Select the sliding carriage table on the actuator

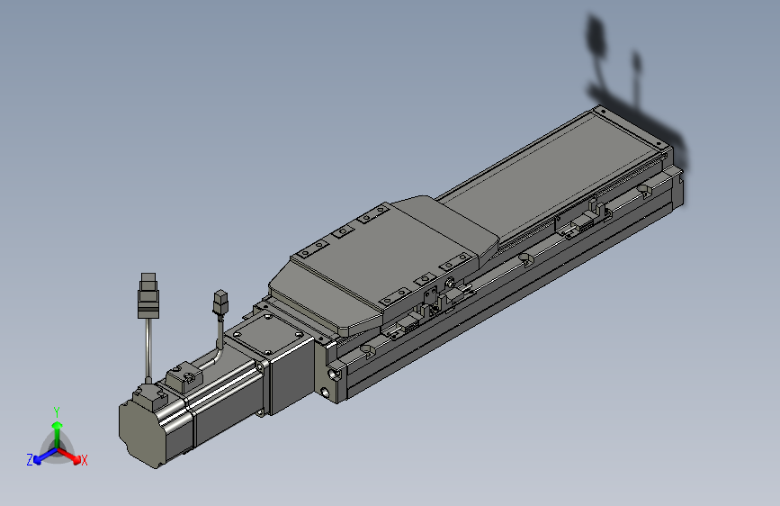click(383, 267)
